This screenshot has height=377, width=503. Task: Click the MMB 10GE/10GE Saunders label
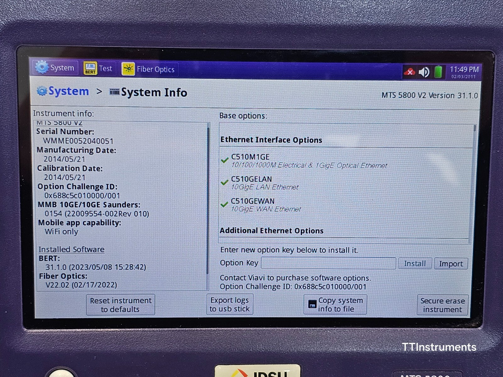89,205
